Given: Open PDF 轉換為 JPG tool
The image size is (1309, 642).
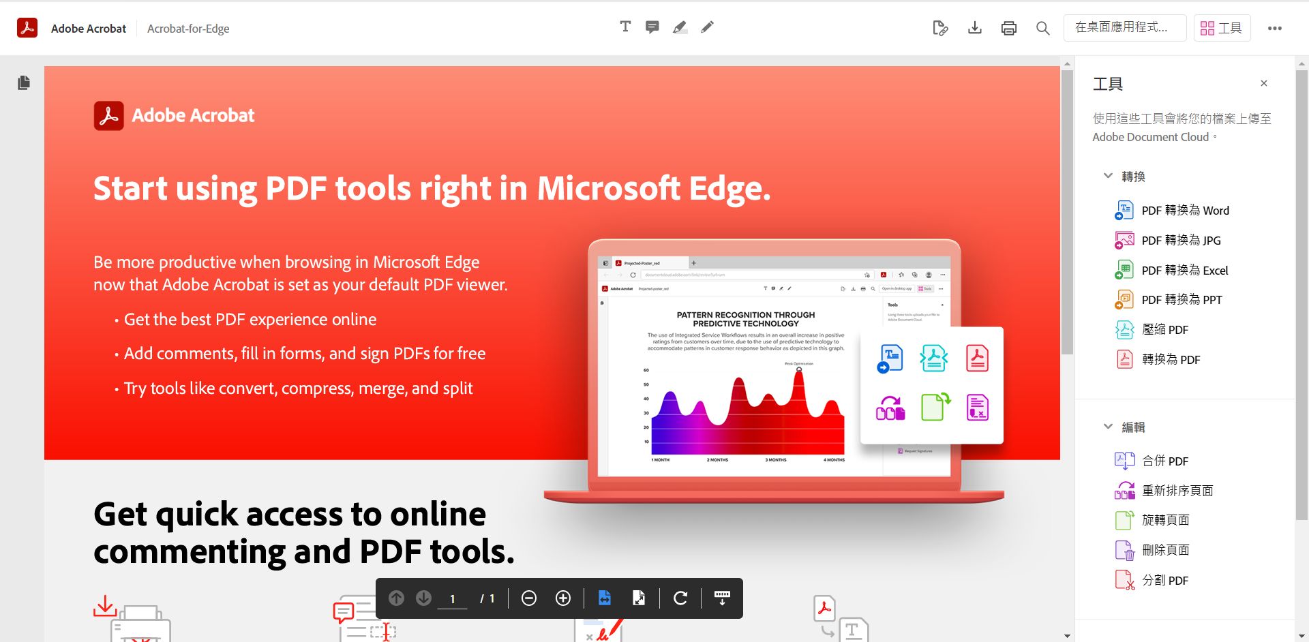Looking at the screenshot, I should [x=1181, y=241].
